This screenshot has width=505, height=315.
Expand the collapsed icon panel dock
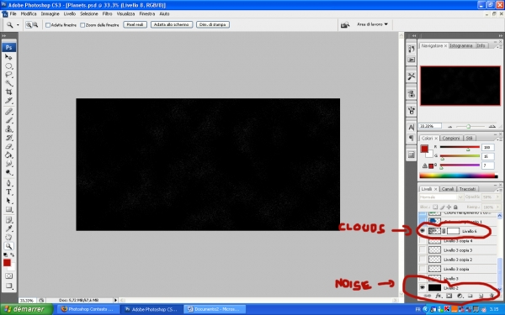(413, 35)
